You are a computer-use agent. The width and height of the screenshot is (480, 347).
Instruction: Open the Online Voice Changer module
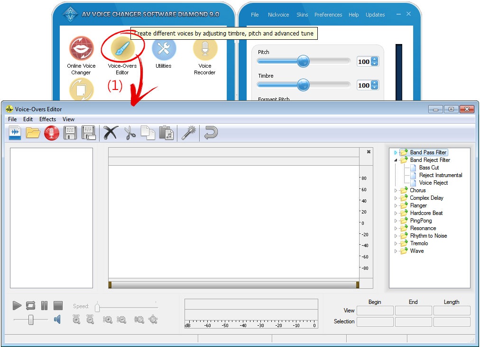[x=81, y=48]
